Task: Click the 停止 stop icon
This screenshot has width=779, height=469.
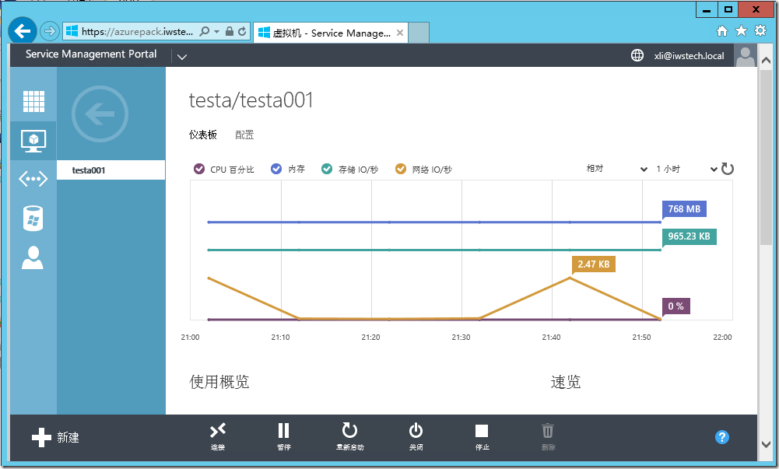Action: 482,431
